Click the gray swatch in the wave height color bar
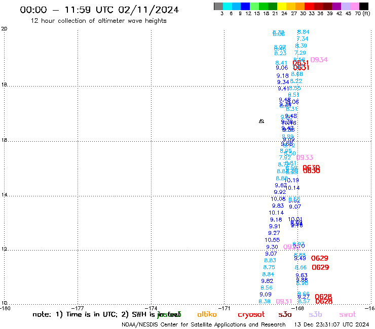 [x=218, y=6]
